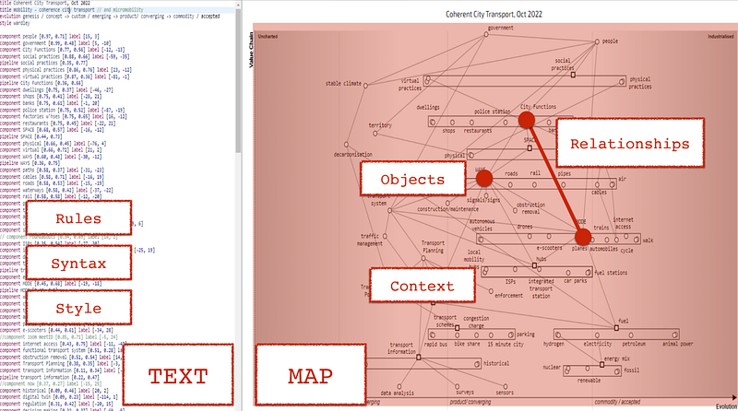Select the 'construction/maintenance' label on the map
Viewport: 738px width, 411px height.
(x=447, y=209)
